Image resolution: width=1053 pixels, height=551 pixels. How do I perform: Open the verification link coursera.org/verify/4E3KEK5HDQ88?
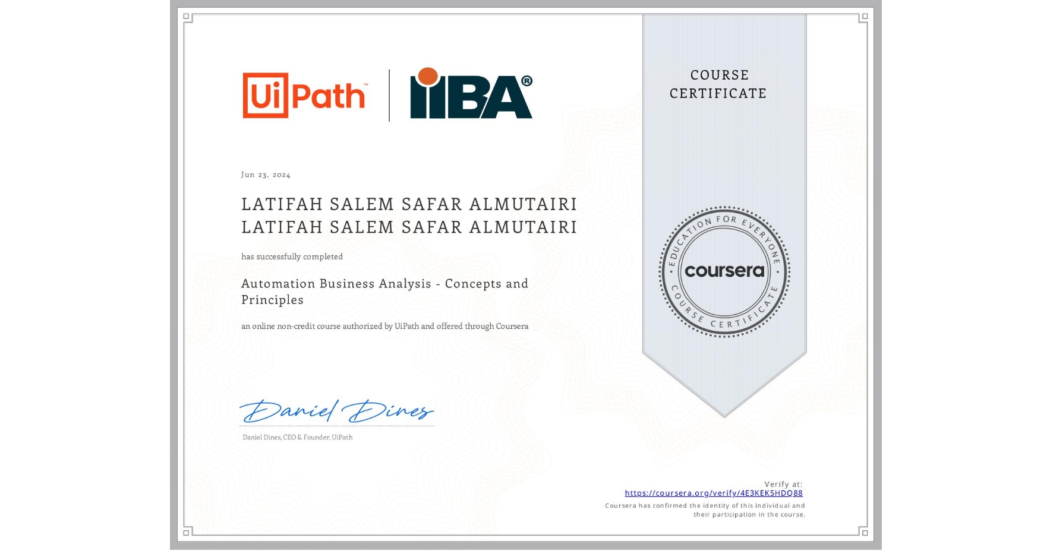click(715, 493)
